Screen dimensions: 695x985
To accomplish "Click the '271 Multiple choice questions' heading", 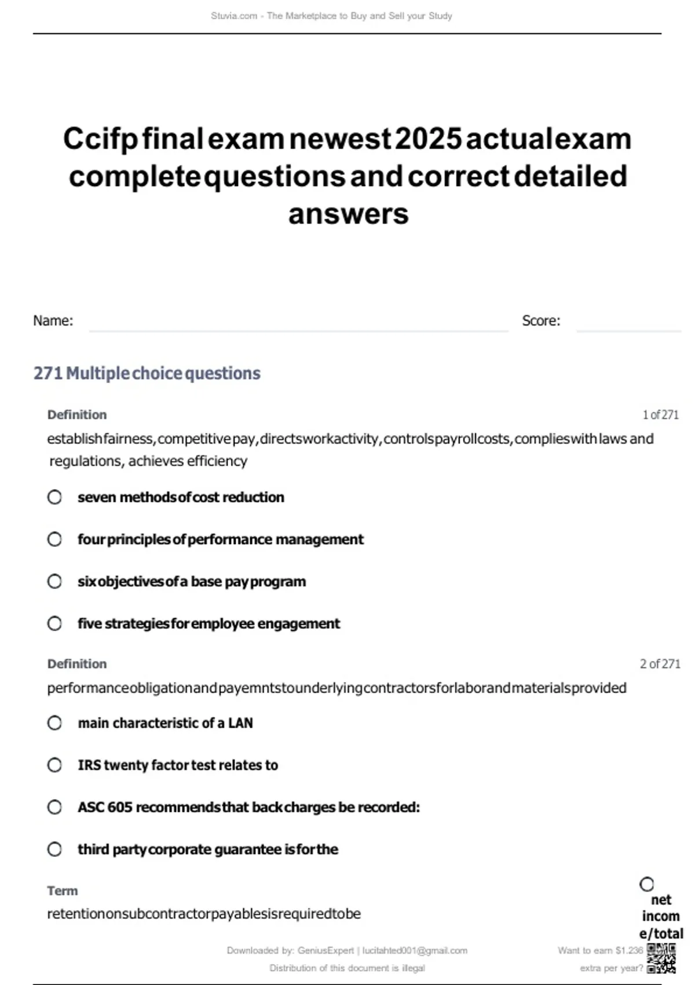I will click(147, 373).
